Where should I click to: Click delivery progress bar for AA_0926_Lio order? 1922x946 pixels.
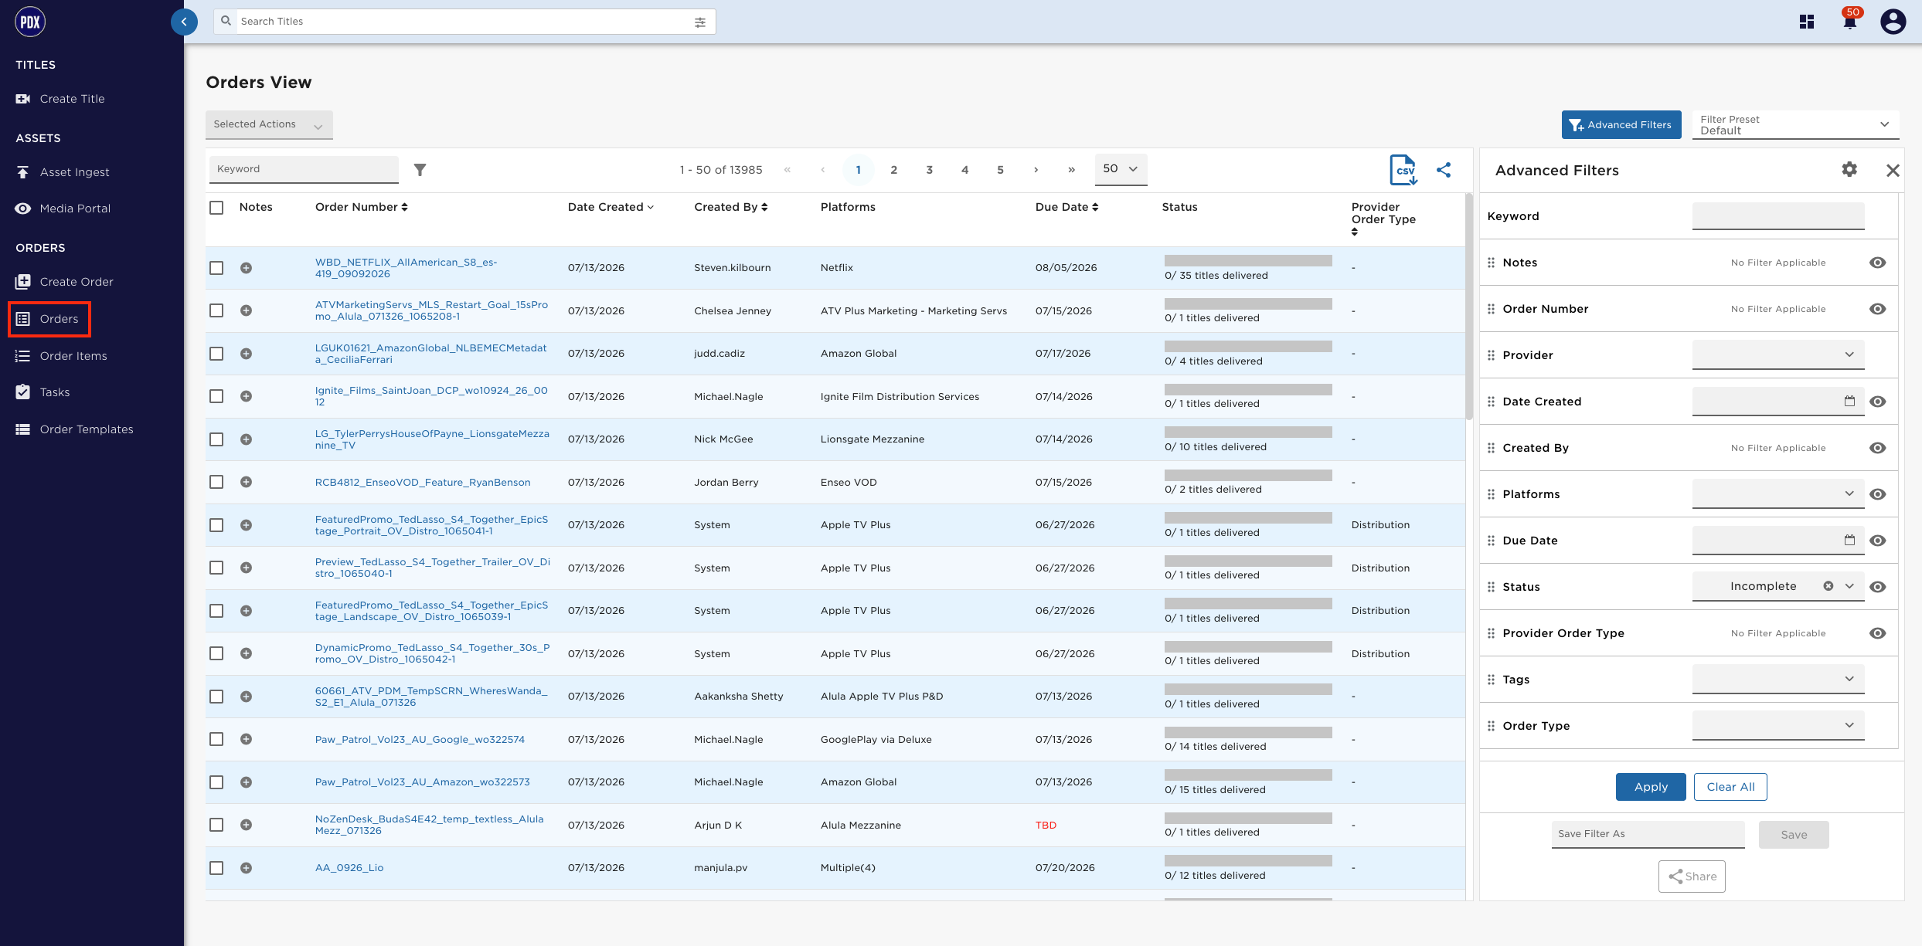[1248, 861]
